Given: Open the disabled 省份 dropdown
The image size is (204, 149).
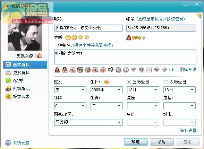Looking at the screenshot, I should tap(143, 122).
